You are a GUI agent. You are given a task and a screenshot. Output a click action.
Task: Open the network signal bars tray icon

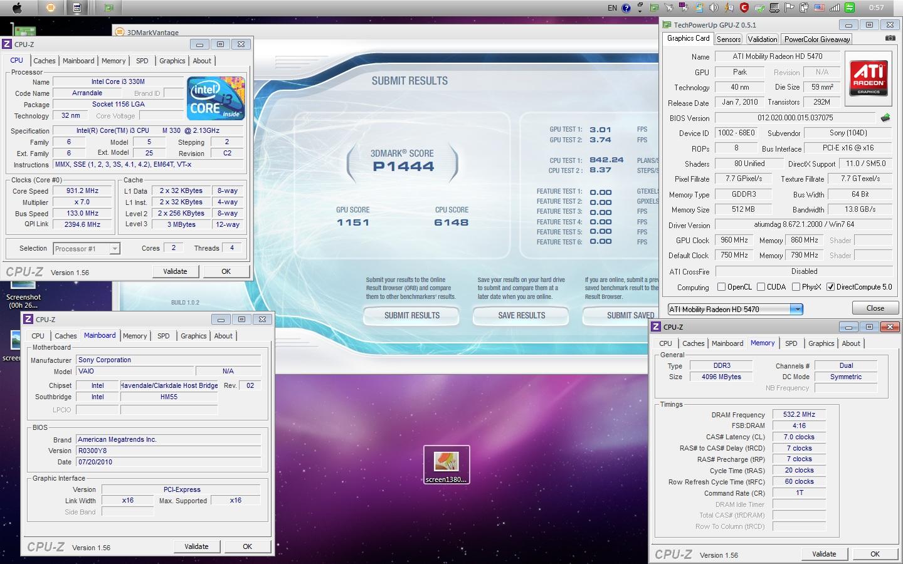click(835, 8)
